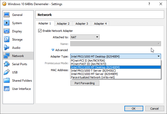Switch to the Adapter 3 tab
Viewport: 167px width, 114px height.
[82, 24]
